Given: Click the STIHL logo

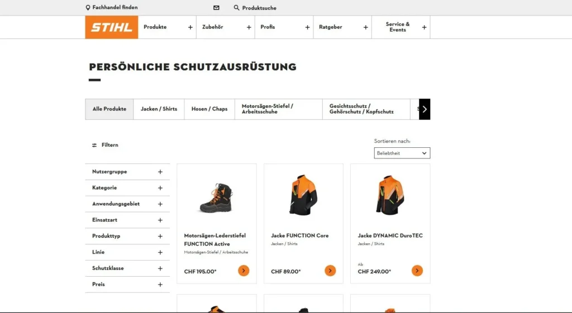Looking at the screenshot, I should click(112, 27).
